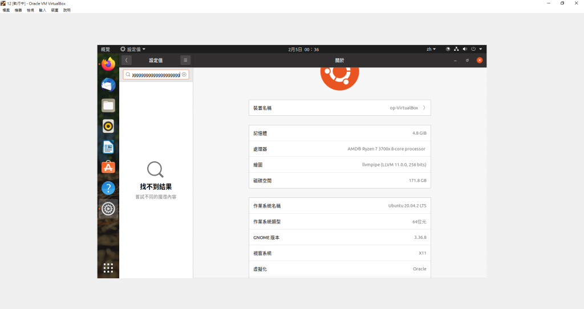This screenshot has width=584, height=309.
Task: Select the Oracle virtualization value
Action: click(419, 269)
